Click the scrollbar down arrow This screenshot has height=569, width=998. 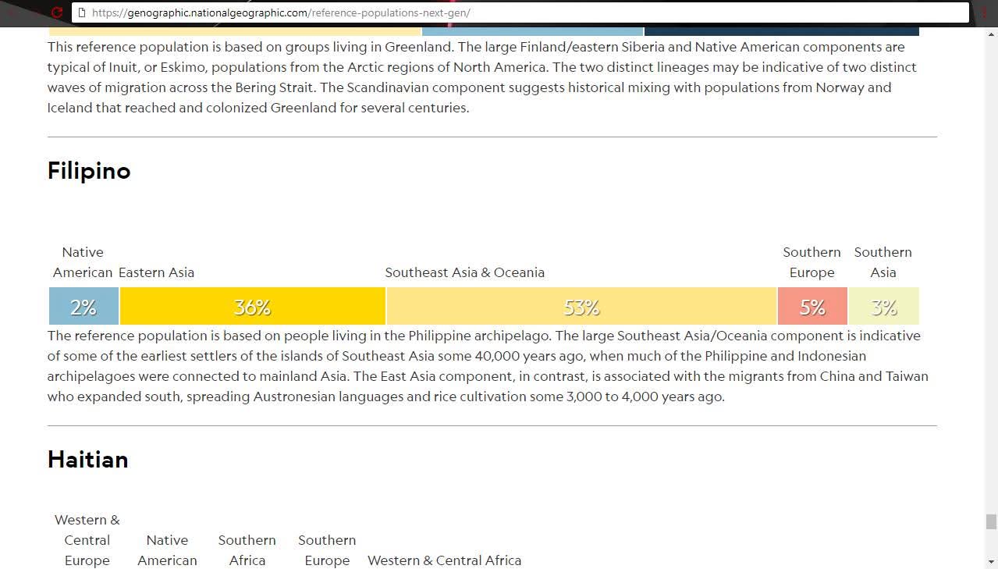coord(991,561)
